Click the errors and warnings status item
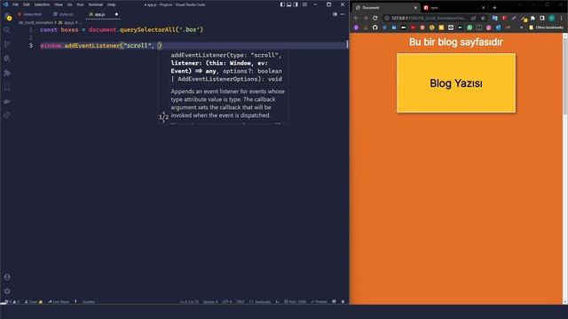Screen dimensions: 568x319 point(12,301)
